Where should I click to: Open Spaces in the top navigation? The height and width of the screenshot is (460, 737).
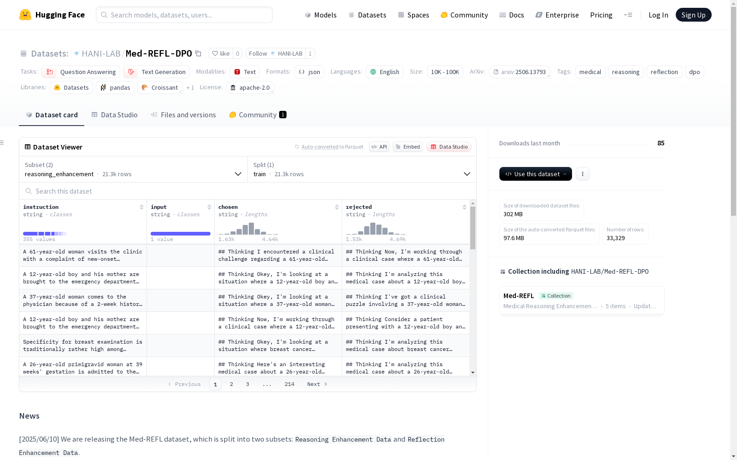tap(414, 15)
